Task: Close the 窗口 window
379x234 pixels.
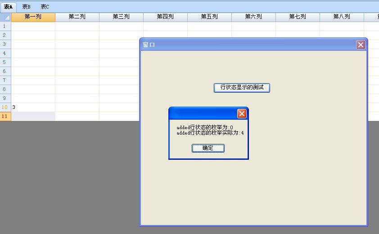Action: pos(361,45)
